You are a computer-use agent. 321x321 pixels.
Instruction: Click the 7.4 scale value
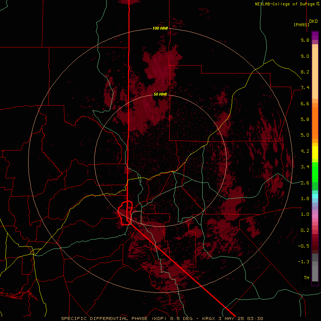pos(305,88)
